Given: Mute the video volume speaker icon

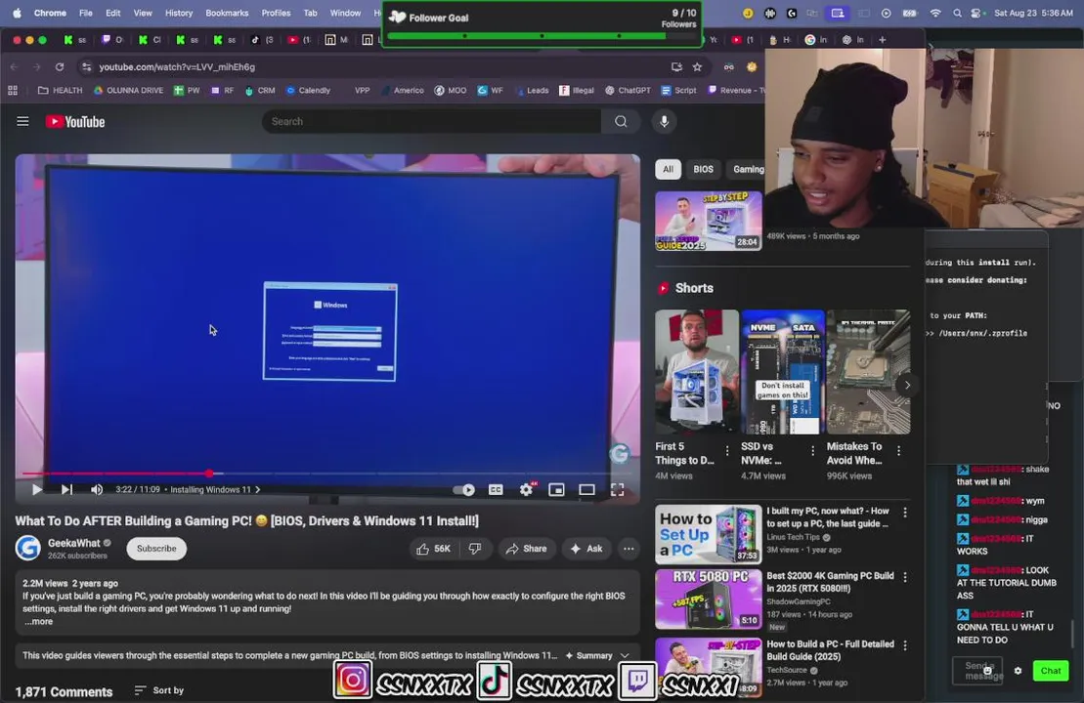Looking at the screenshot, I should click(97, 489).
